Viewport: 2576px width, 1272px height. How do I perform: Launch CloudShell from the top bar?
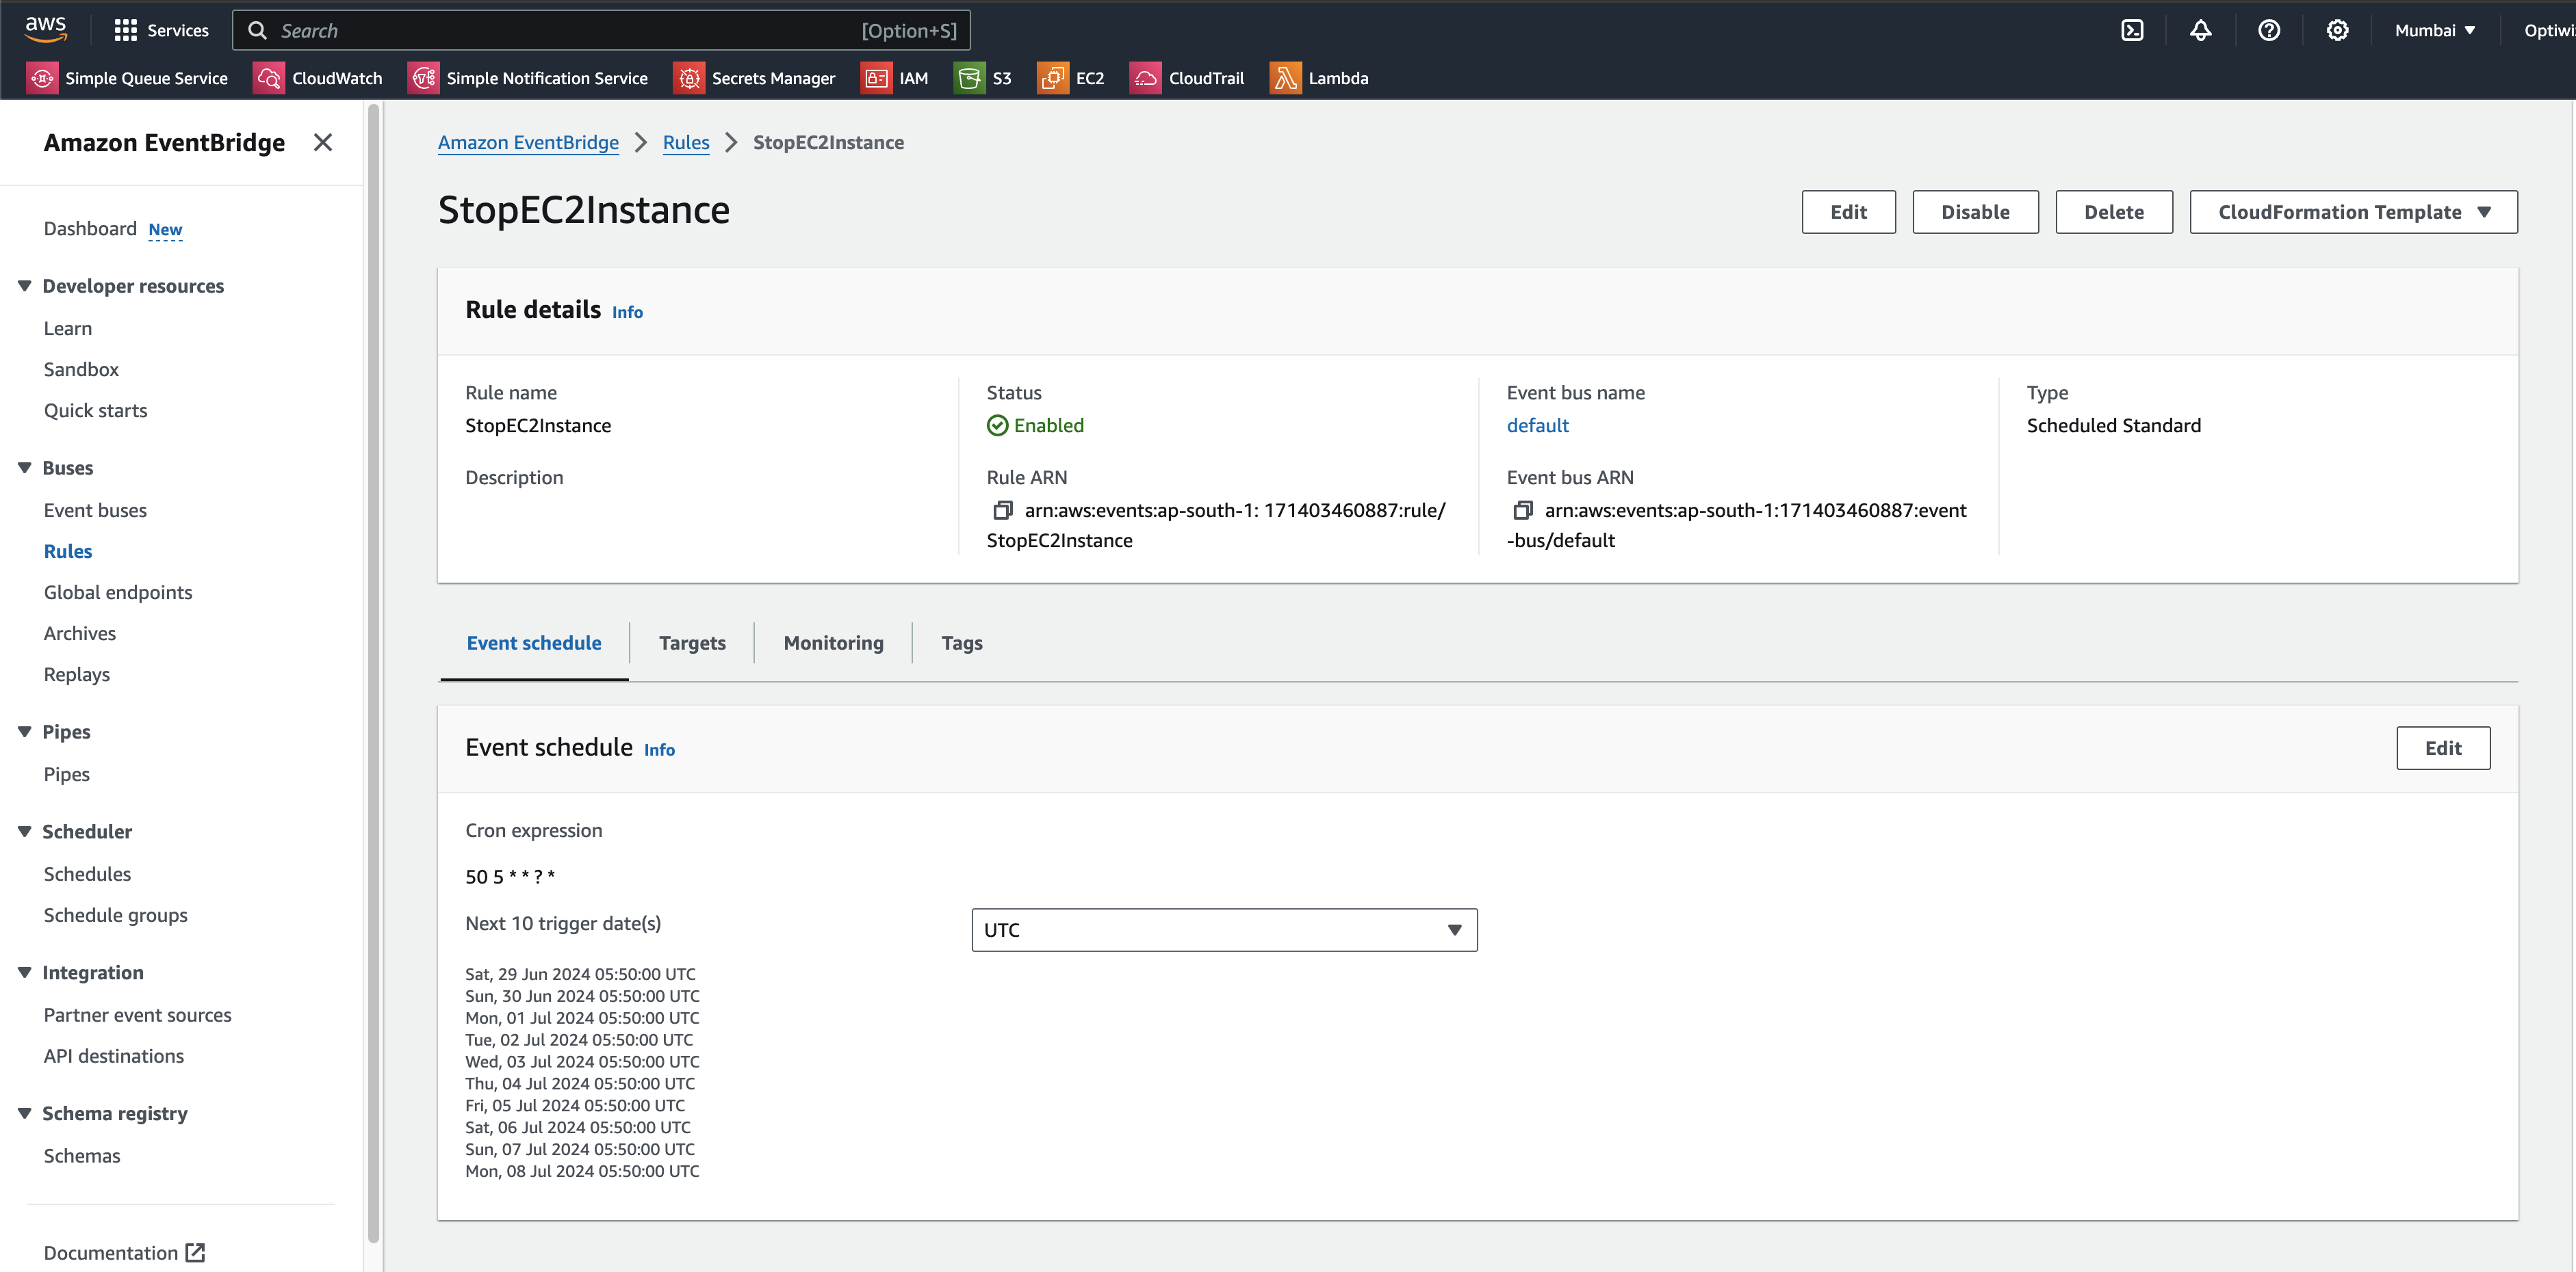[2132, 30]
